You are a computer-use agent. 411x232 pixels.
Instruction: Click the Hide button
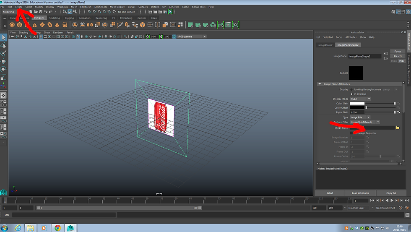point(402,61)
